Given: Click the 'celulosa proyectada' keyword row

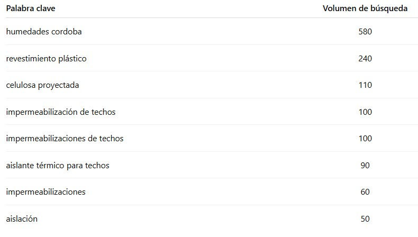Looking at the screenshot, I should pyautogui.click(x=42, y=85).
